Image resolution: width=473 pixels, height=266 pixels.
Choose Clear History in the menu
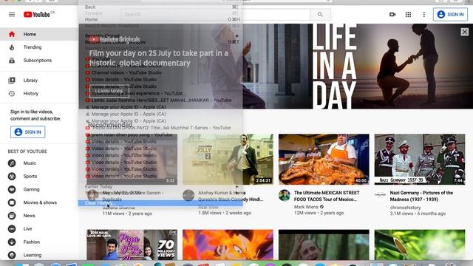(160, 203)
